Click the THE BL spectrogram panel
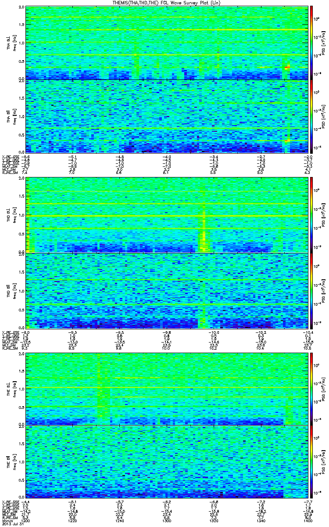329x527 pixels. (x=166, y=388)
